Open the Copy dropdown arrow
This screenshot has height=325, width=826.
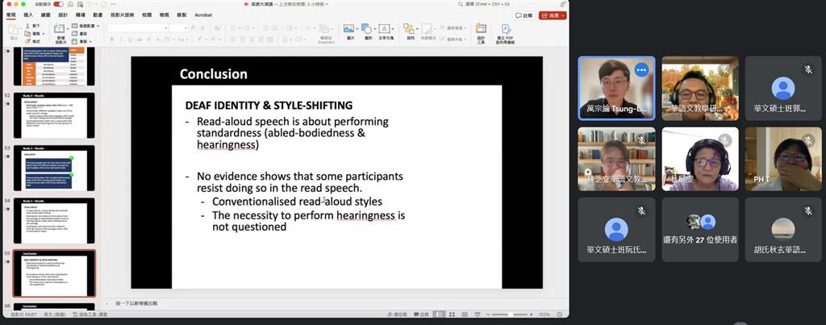click(44, 33)
